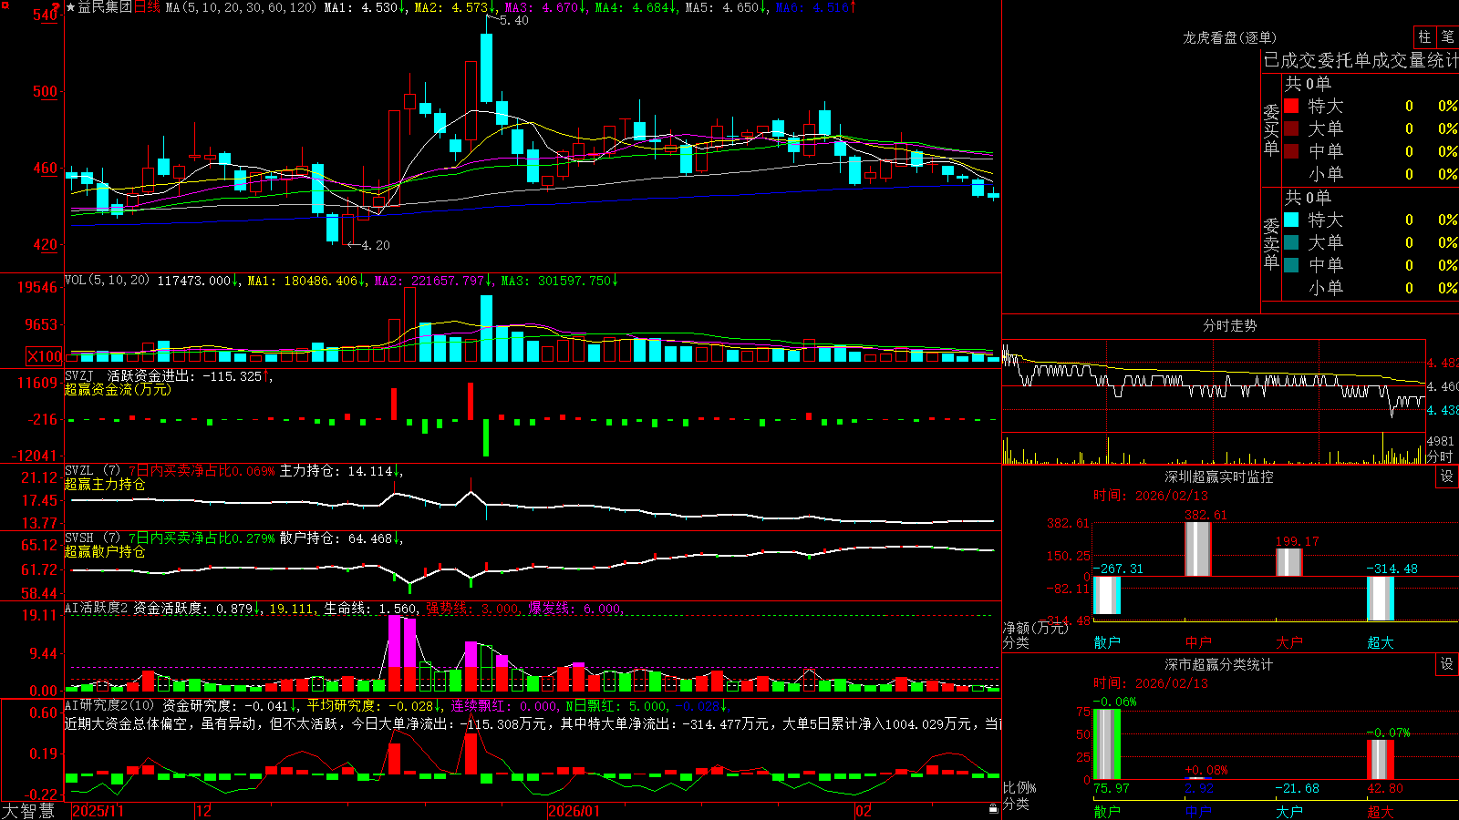1459x820 pixels.
Task: Click the 爆发线: 6.000 label
Action: tap(575, 609)
